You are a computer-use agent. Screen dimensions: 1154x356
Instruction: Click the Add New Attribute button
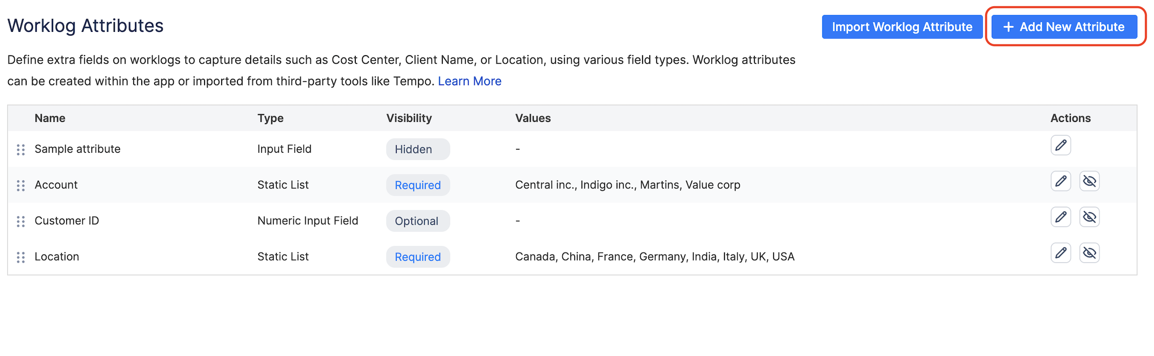[1064, 27]
